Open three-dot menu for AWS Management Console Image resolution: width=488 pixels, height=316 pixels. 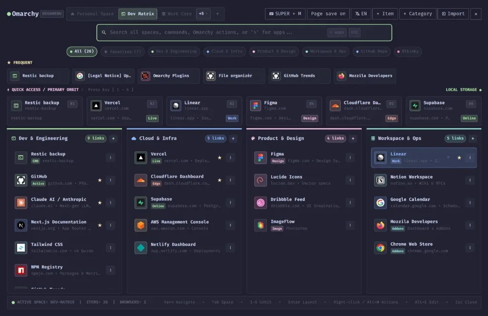pos(230,225)
